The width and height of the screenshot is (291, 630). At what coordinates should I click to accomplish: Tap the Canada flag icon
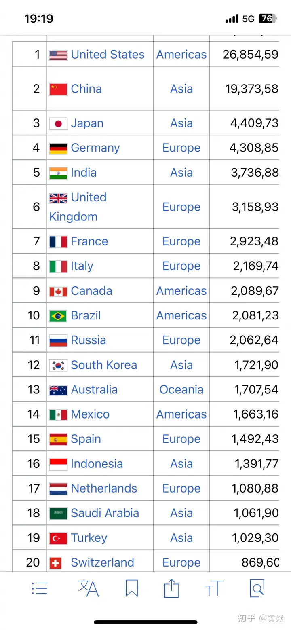[58, 292]
